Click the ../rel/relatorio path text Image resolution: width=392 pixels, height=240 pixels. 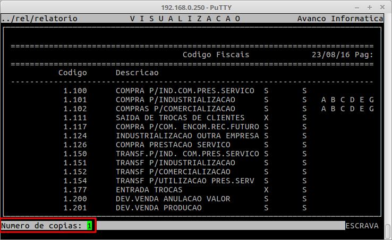[39, 19]
